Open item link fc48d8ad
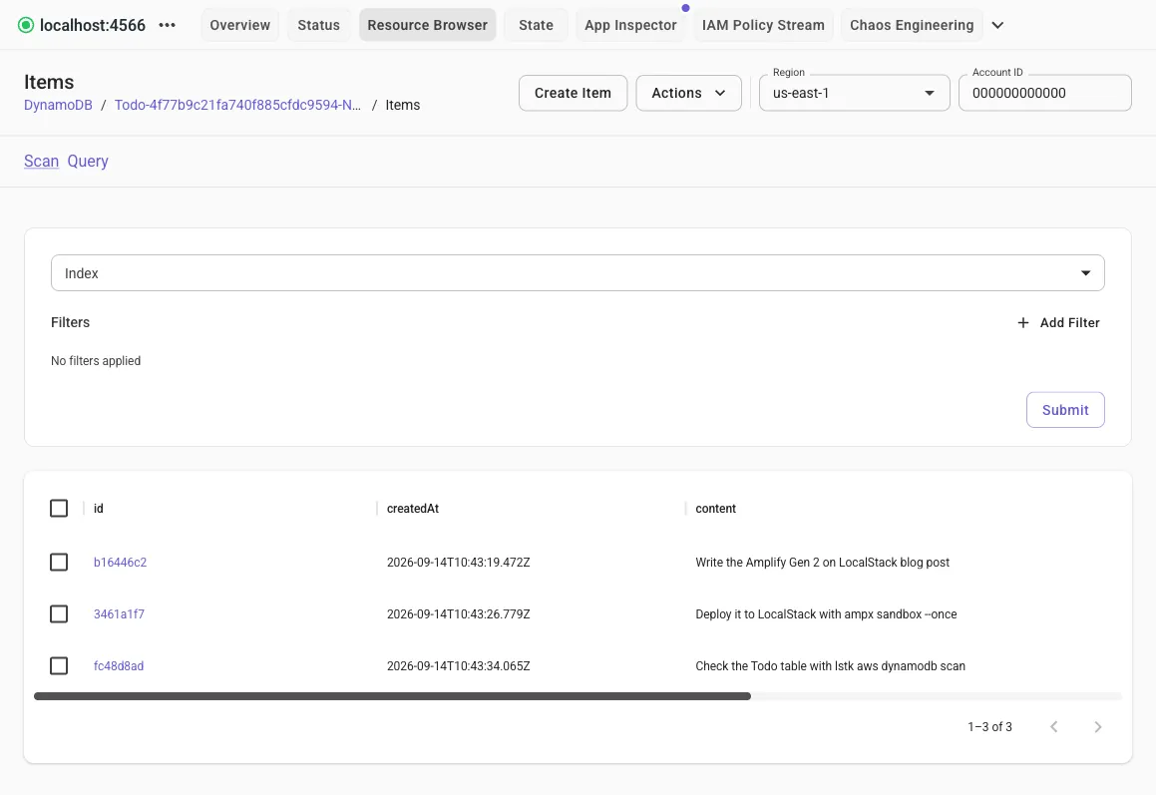 point(119,666)
